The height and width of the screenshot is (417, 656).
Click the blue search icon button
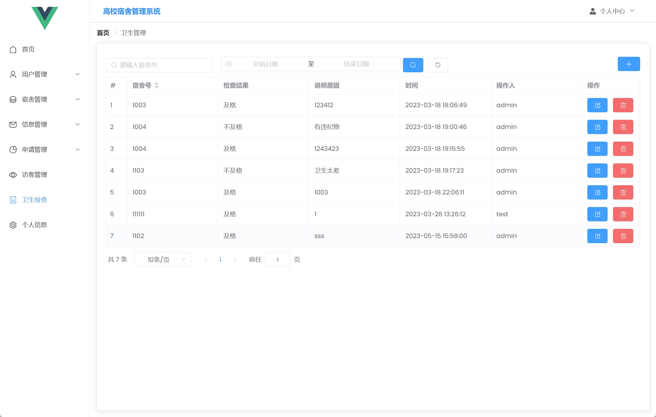pos(413,65)
